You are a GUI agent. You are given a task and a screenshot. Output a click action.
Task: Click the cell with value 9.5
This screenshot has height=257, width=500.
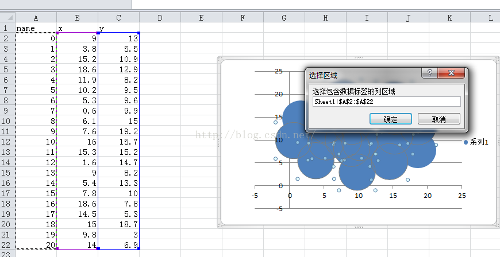pyautogui.click(x=118, y=90)
